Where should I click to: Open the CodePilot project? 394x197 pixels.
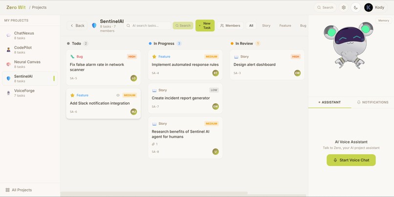pos(30,50)
